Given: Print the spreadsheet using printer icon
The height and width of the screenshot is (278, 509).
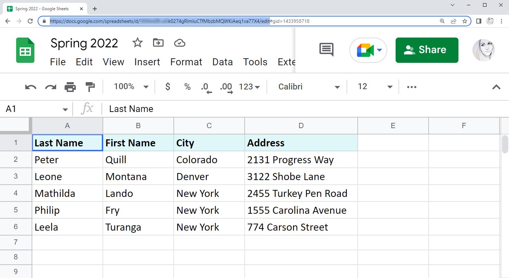Looking at the screenshot, I should click(x=70, y=87).
